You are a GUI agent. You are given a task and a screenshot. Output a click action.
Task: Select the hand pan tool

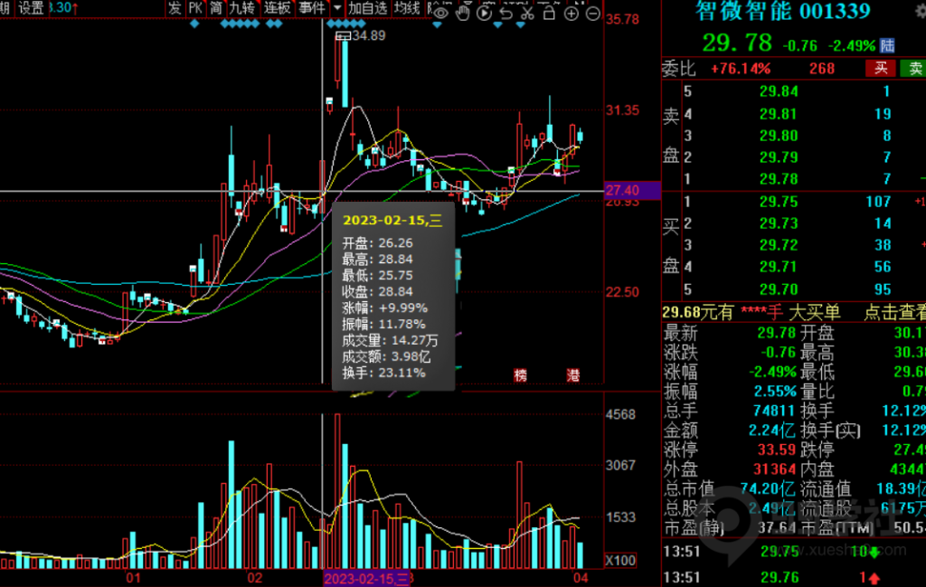point(463,13)
